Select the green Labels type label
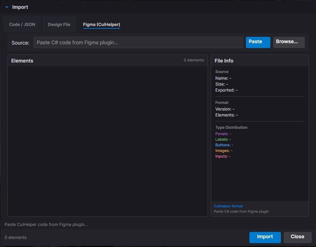Screen dimensions: 316x247 pos(222,139)
